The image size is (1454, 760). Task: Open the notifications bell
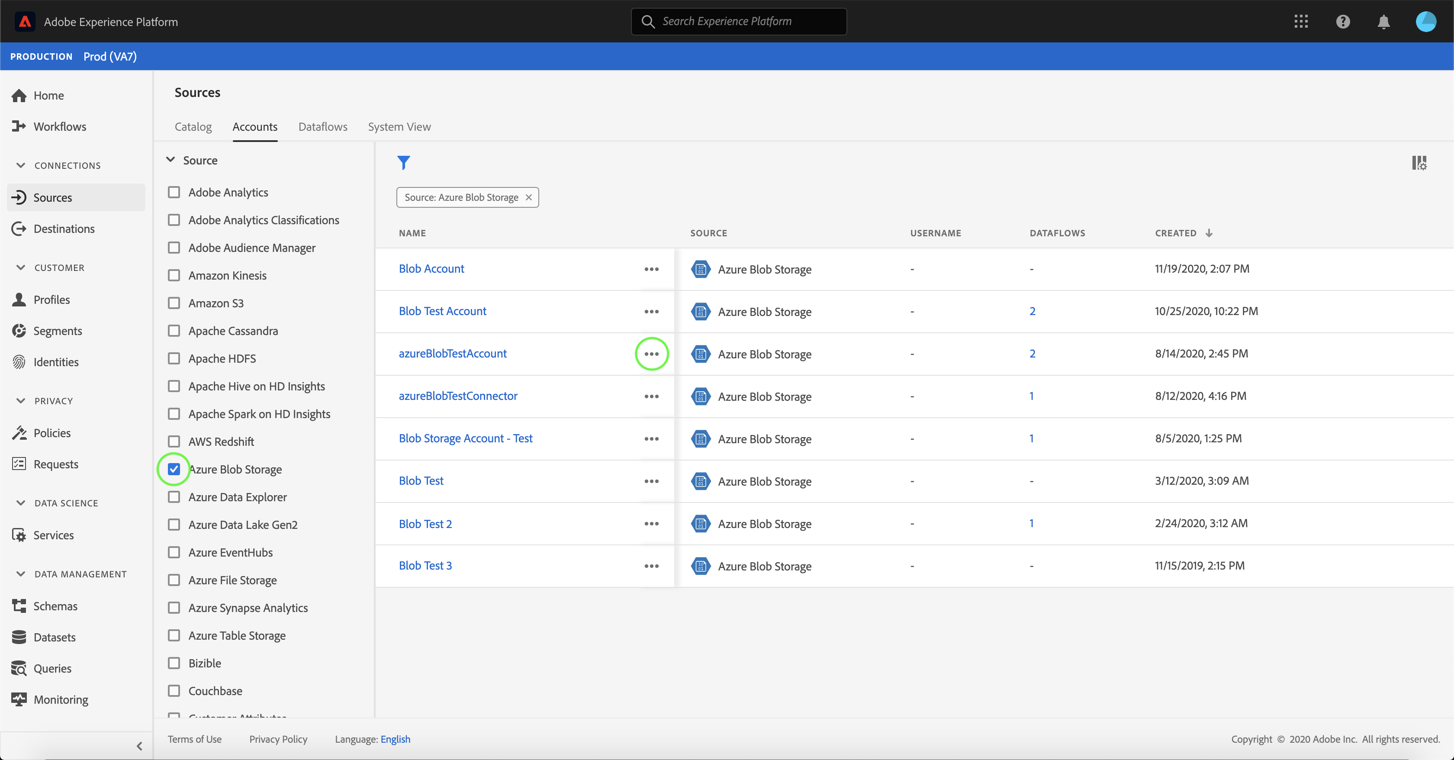(x=1383, y=22)
